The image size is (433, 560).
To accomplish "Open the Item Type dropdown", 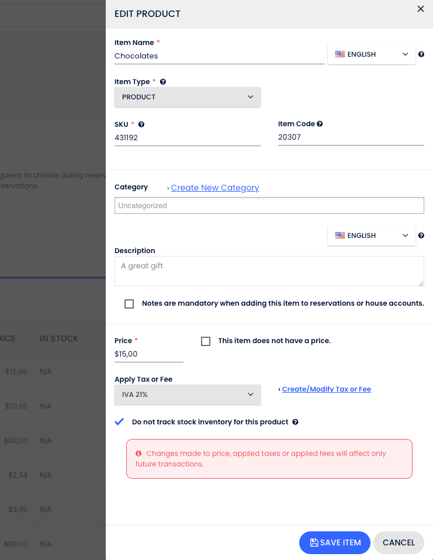I will [187, 97].
